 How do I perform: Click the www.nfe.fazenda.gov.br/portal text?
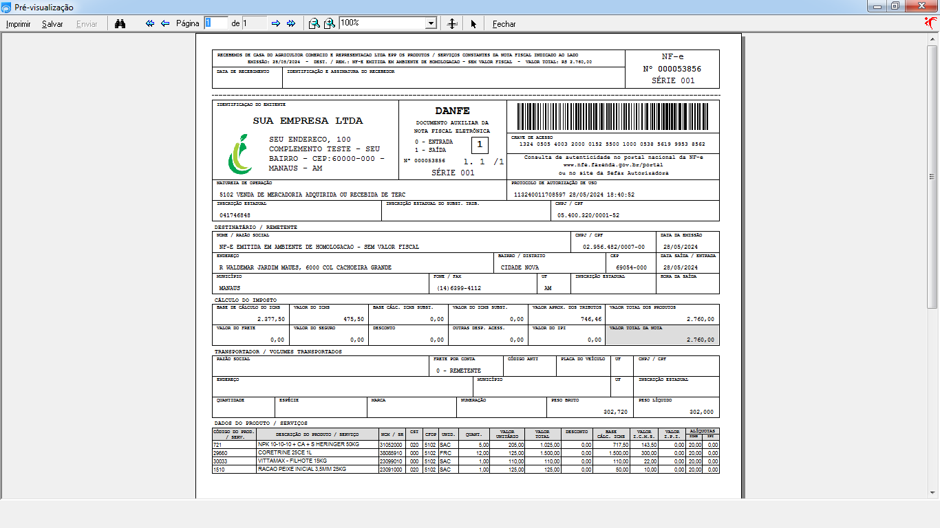point(613,165)
